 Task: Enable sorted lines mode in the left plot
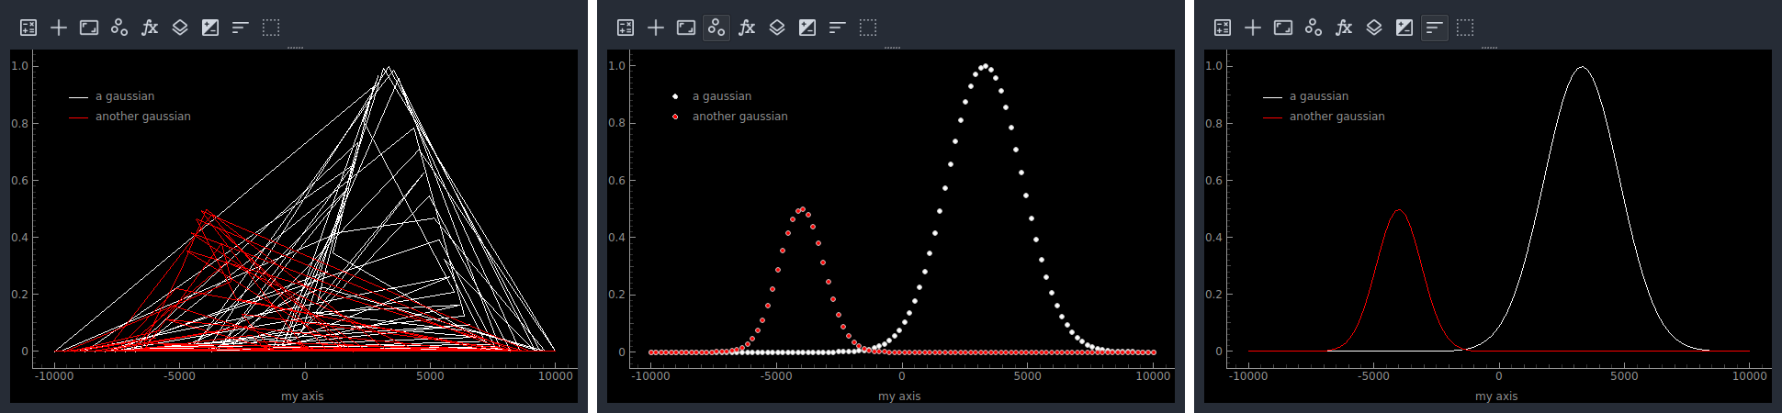(x=241, y=28)
